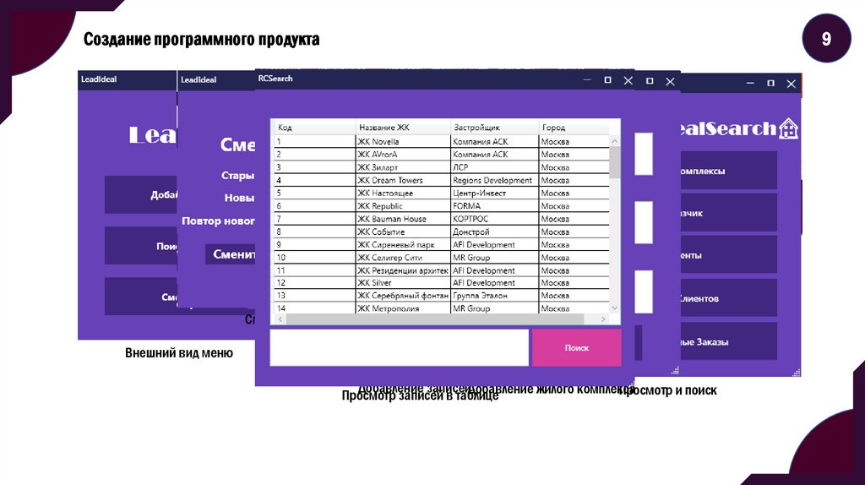Open the клиентов button in IdealSearch window

point(728,298)
